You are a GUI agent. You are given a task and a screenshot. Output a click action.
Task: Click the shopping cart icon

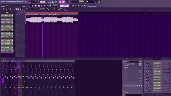tap(85, 6)
